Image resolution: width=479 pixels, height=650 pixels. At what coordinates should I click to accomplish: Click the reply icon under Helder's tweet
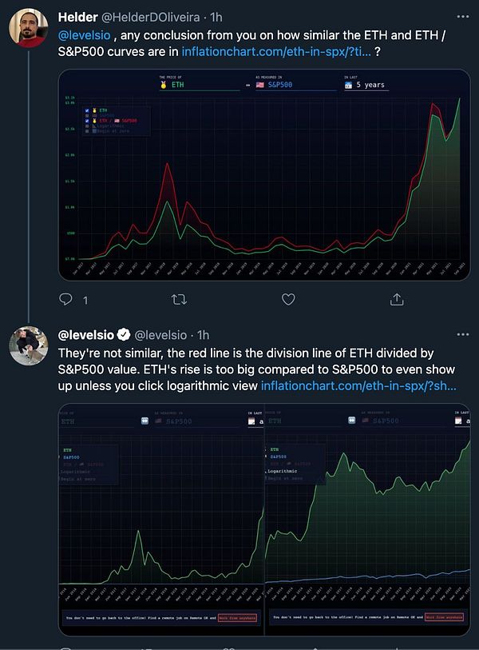[x=65, y=299]
